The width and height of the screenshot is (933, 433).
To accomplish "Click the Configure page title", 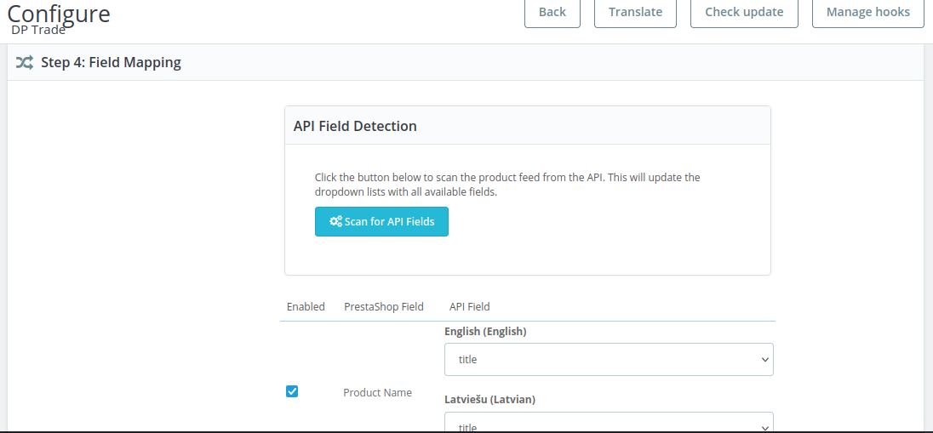I will 59,14.
